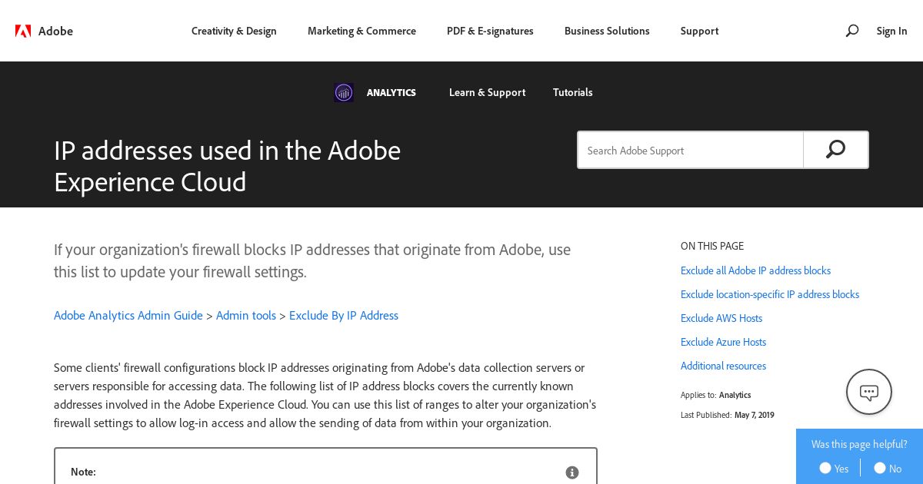This screenshot has height=484, width=923.
Task: Jump to Exclude all Adobe IP address blocks
Action: [755, 270]
